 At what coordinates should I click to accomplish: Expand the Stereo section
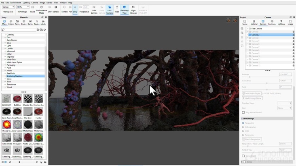(x=242, y=162)
